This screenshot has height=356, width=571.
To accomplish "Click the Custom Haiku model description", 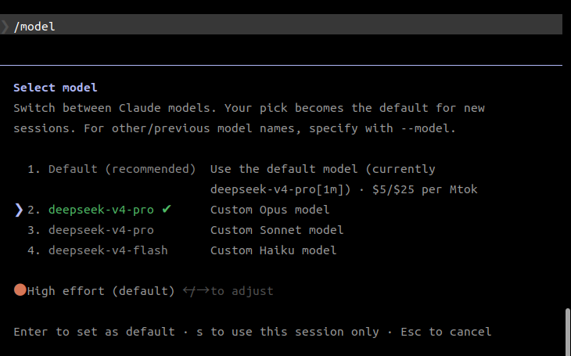I will (273, 250).
